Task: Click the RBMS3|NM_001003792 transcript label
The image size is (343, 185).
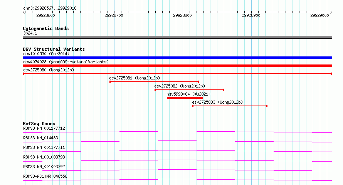Action: coord(44,167)
